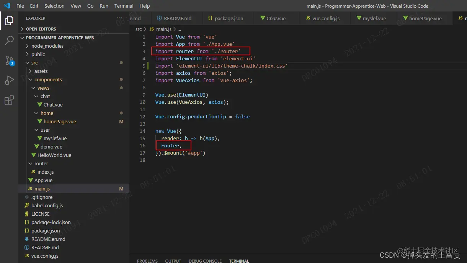467x263 pixels.
Task: Open Source Control view with 2 changes
Action: (9, 60)
